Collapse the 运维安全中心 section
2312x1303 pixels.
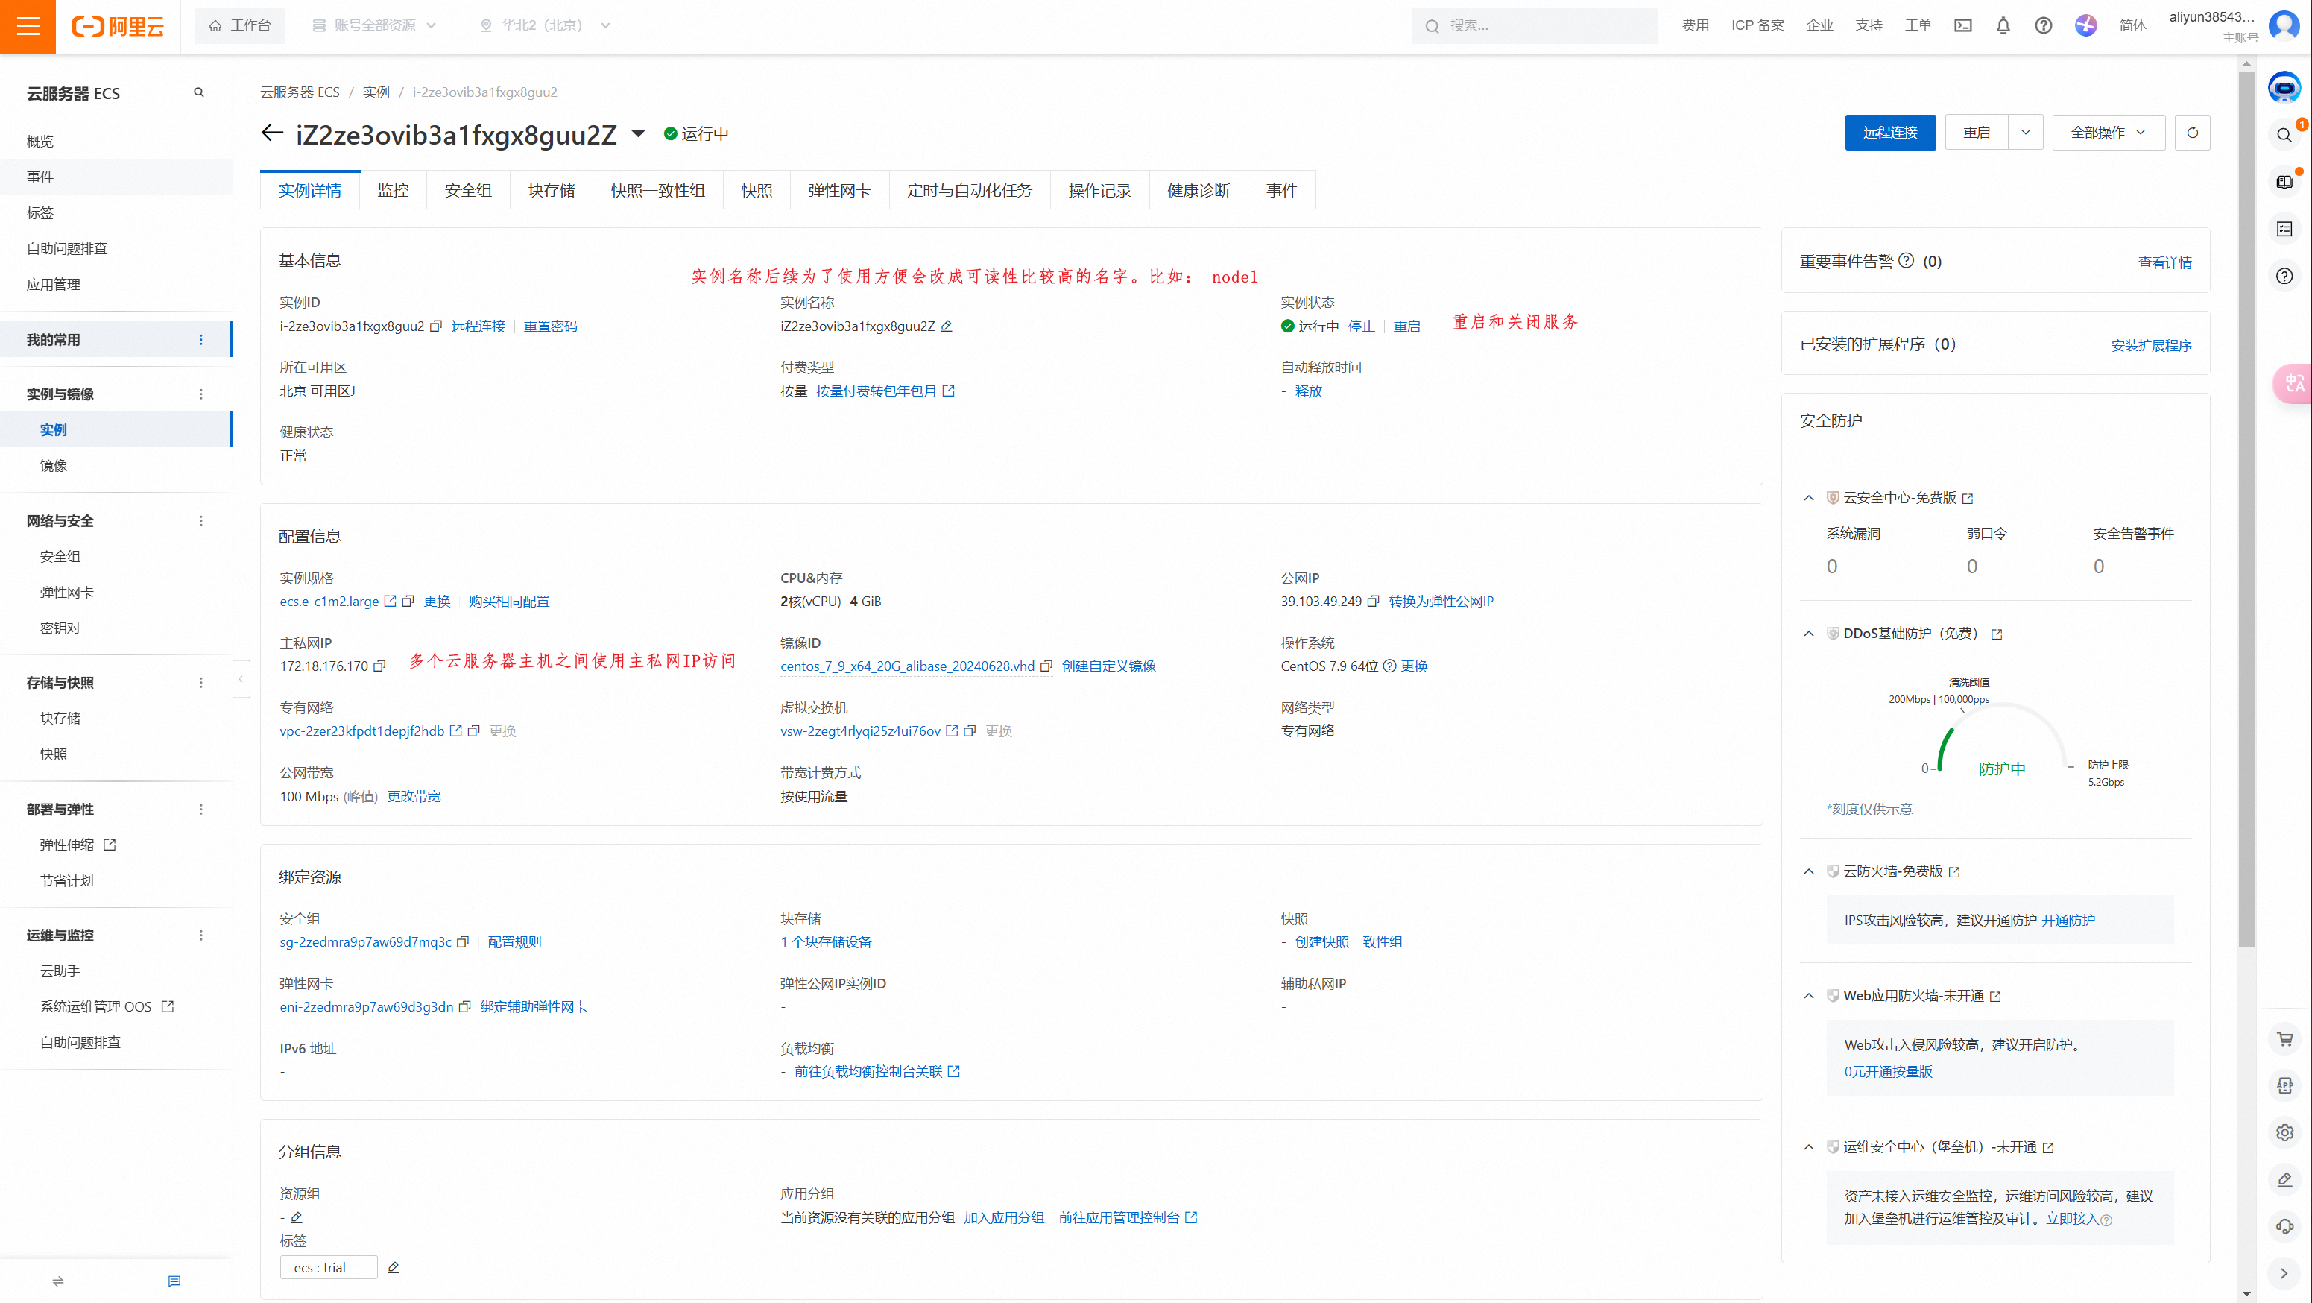click(1808, 1147)
